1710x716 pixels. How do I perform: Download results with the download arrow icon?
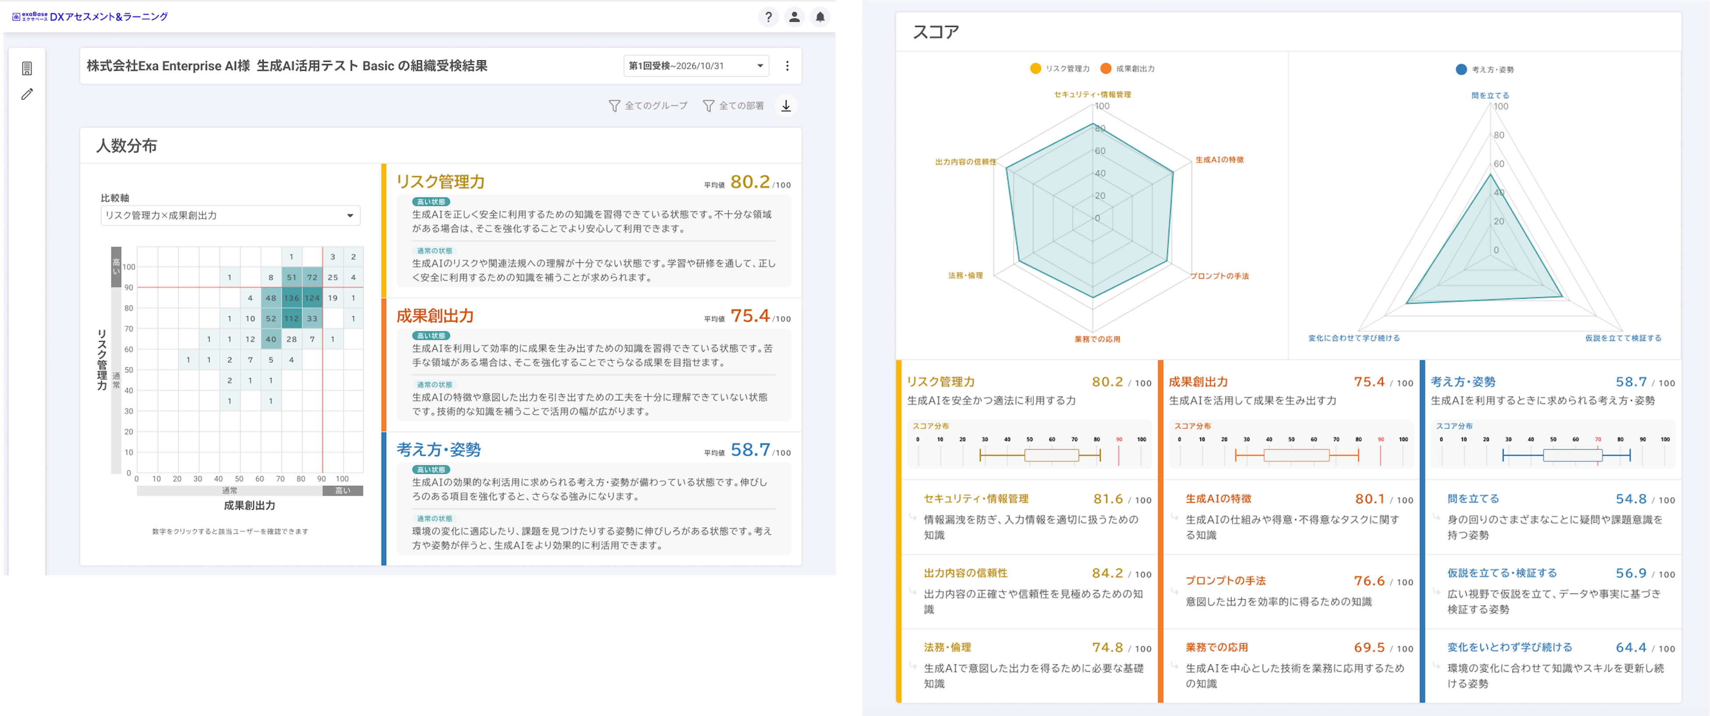pyautogui.click(x=786, y=106)
